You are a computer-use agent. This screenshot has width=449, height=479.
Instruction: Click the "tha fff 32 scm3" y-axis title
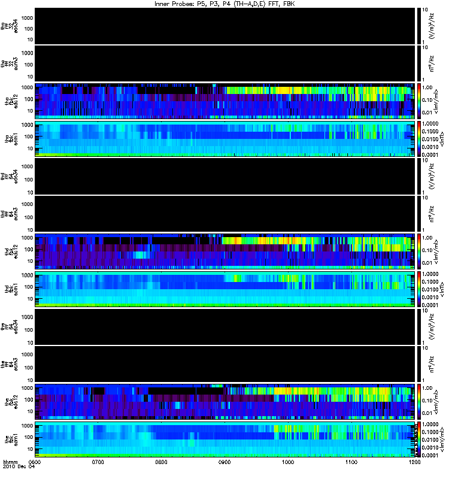pos(10,63)
